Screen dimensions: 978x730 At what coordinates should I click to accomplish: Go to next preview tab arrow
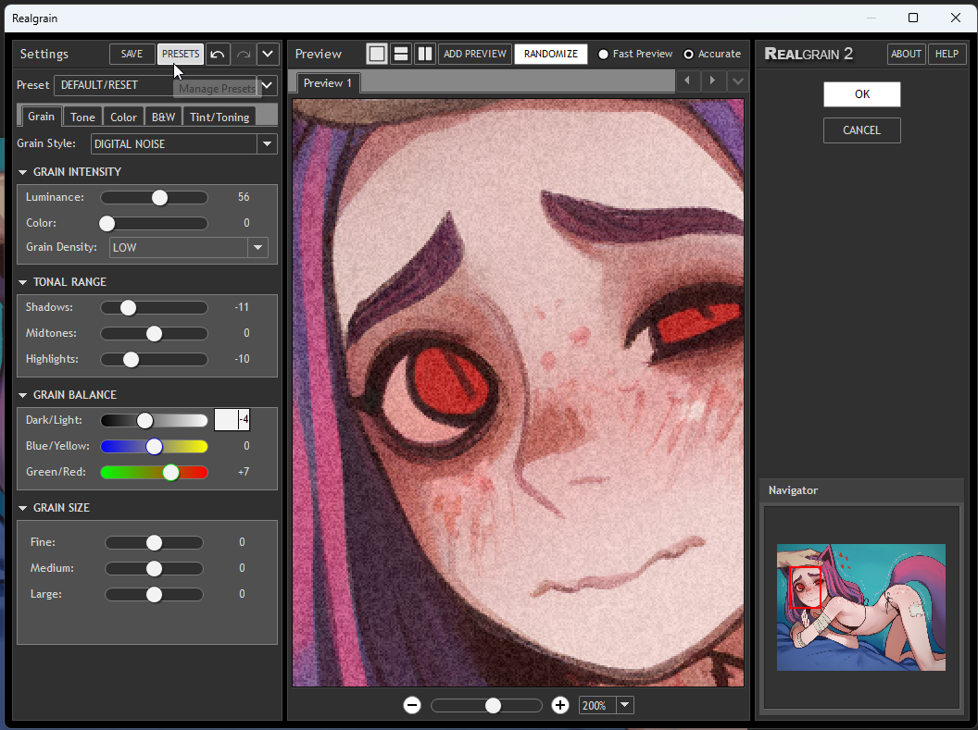[712, 81]
